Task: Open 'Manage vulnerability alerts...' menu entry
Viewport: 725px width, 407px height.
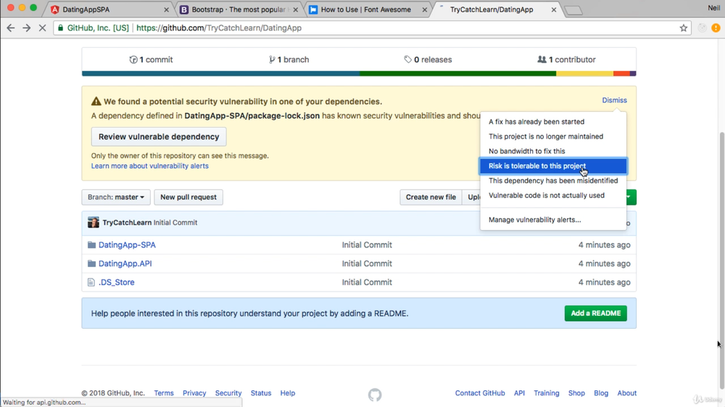Action: coord(553,220)
